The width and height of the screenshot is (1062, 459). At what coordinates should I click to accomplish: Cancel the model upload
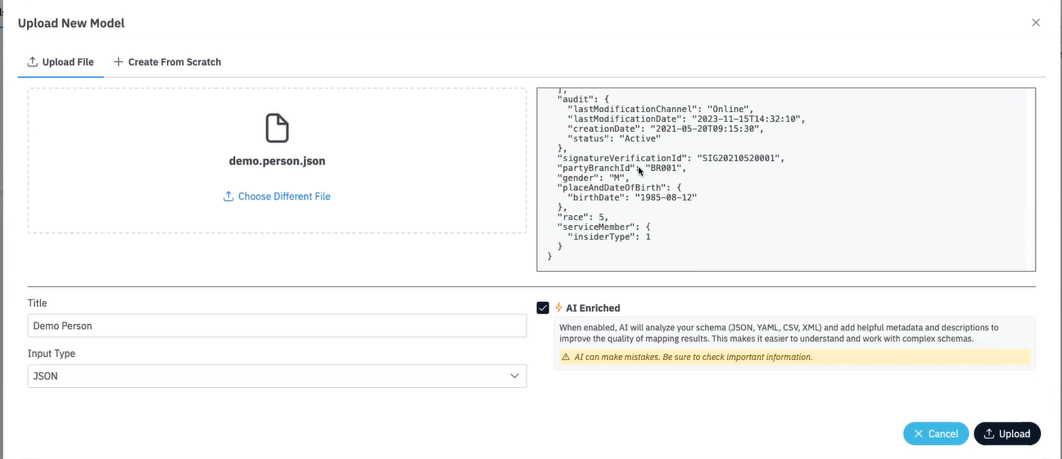pyautogui.click(x=936, y=434)
